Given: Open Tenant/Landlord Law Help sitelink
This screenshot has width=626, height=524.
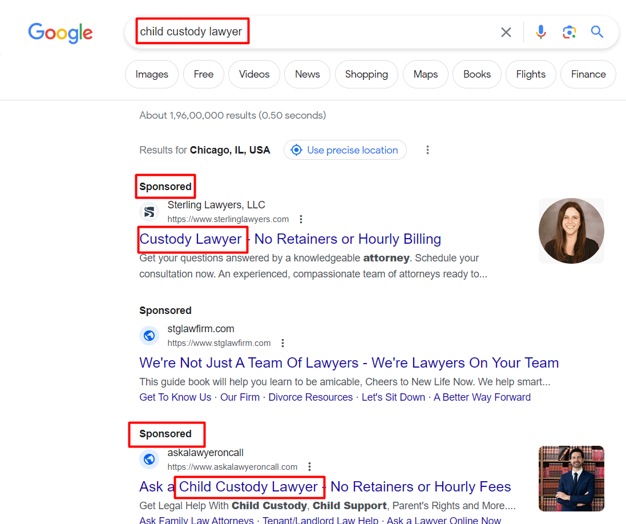Looking at the screenshot, I should pos(320,520).
